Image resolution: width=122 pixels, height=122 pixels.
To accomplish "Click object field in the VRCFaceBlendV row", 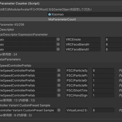I will pyautogui.click(x=30, y=49).
